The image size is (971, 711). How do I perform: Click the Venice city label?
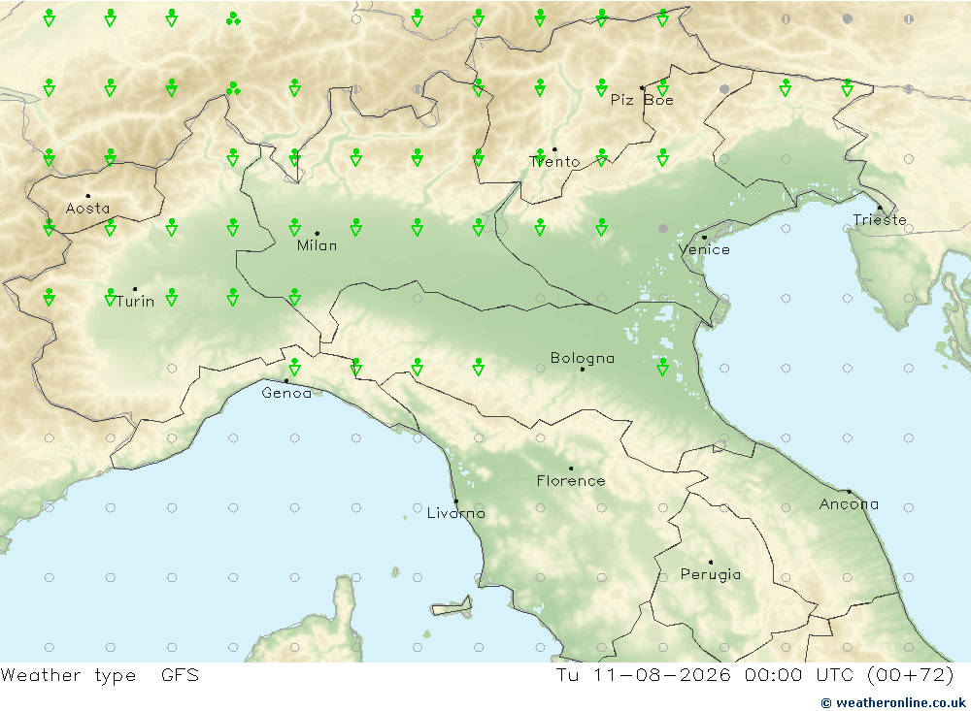[x=704, y=250]
